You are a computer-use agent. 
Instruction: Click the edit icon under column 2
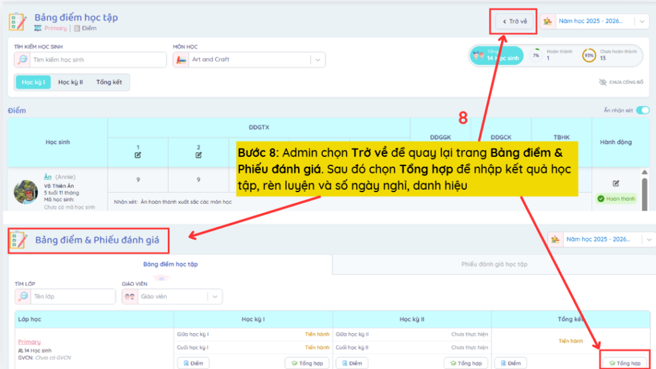(199, 155)
